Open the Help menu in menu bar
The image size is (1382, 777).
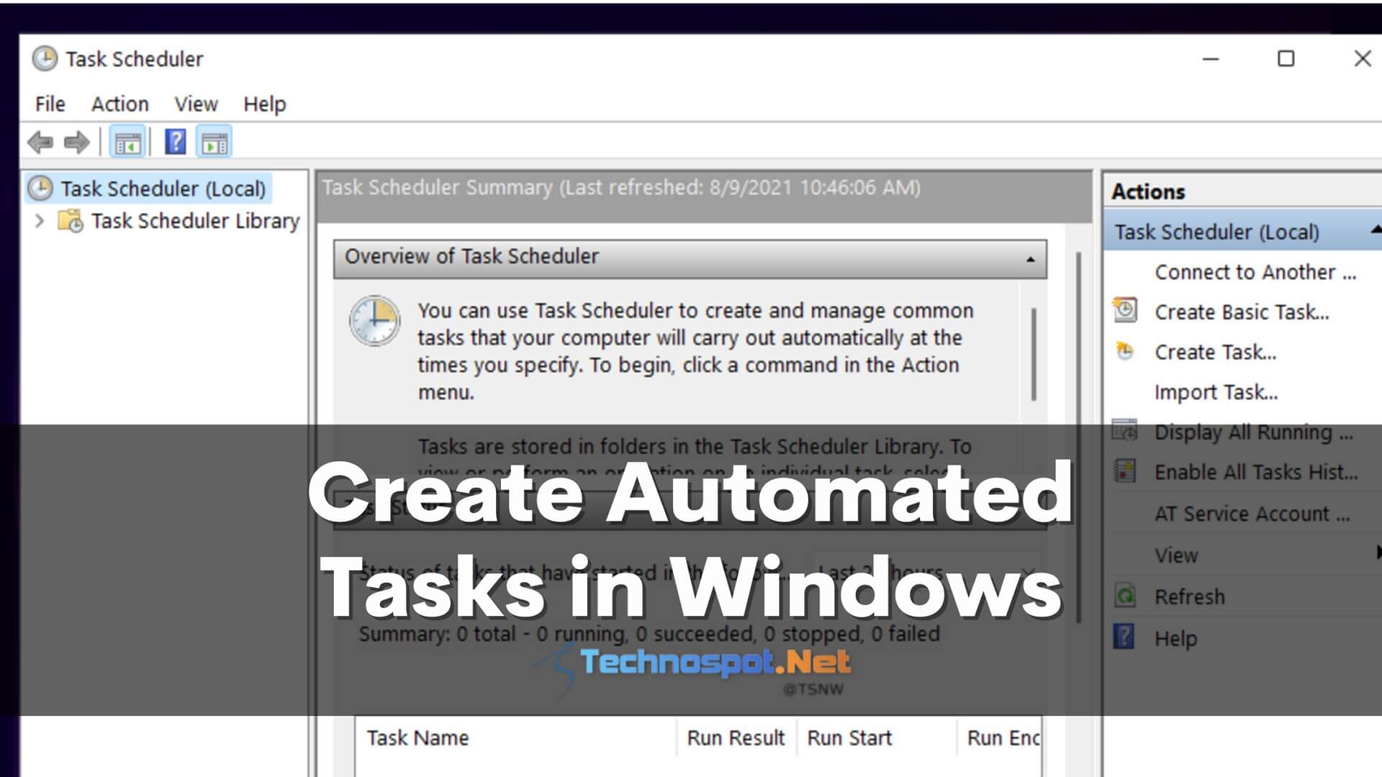tap(265, 104)
